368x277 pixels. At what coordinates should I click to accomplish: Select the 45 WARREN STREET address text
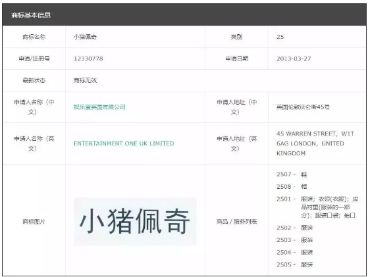point(315,143)
